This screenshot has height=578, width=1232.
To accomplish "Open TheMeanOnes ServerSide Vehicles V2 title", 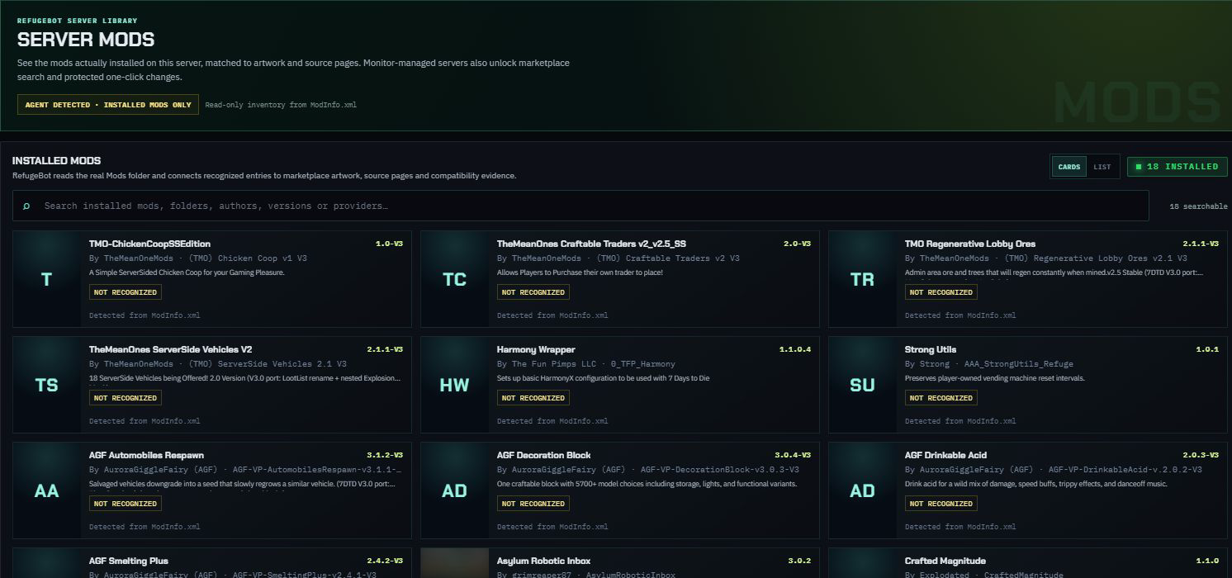I will pyautogui.click(x=170, y=349).
